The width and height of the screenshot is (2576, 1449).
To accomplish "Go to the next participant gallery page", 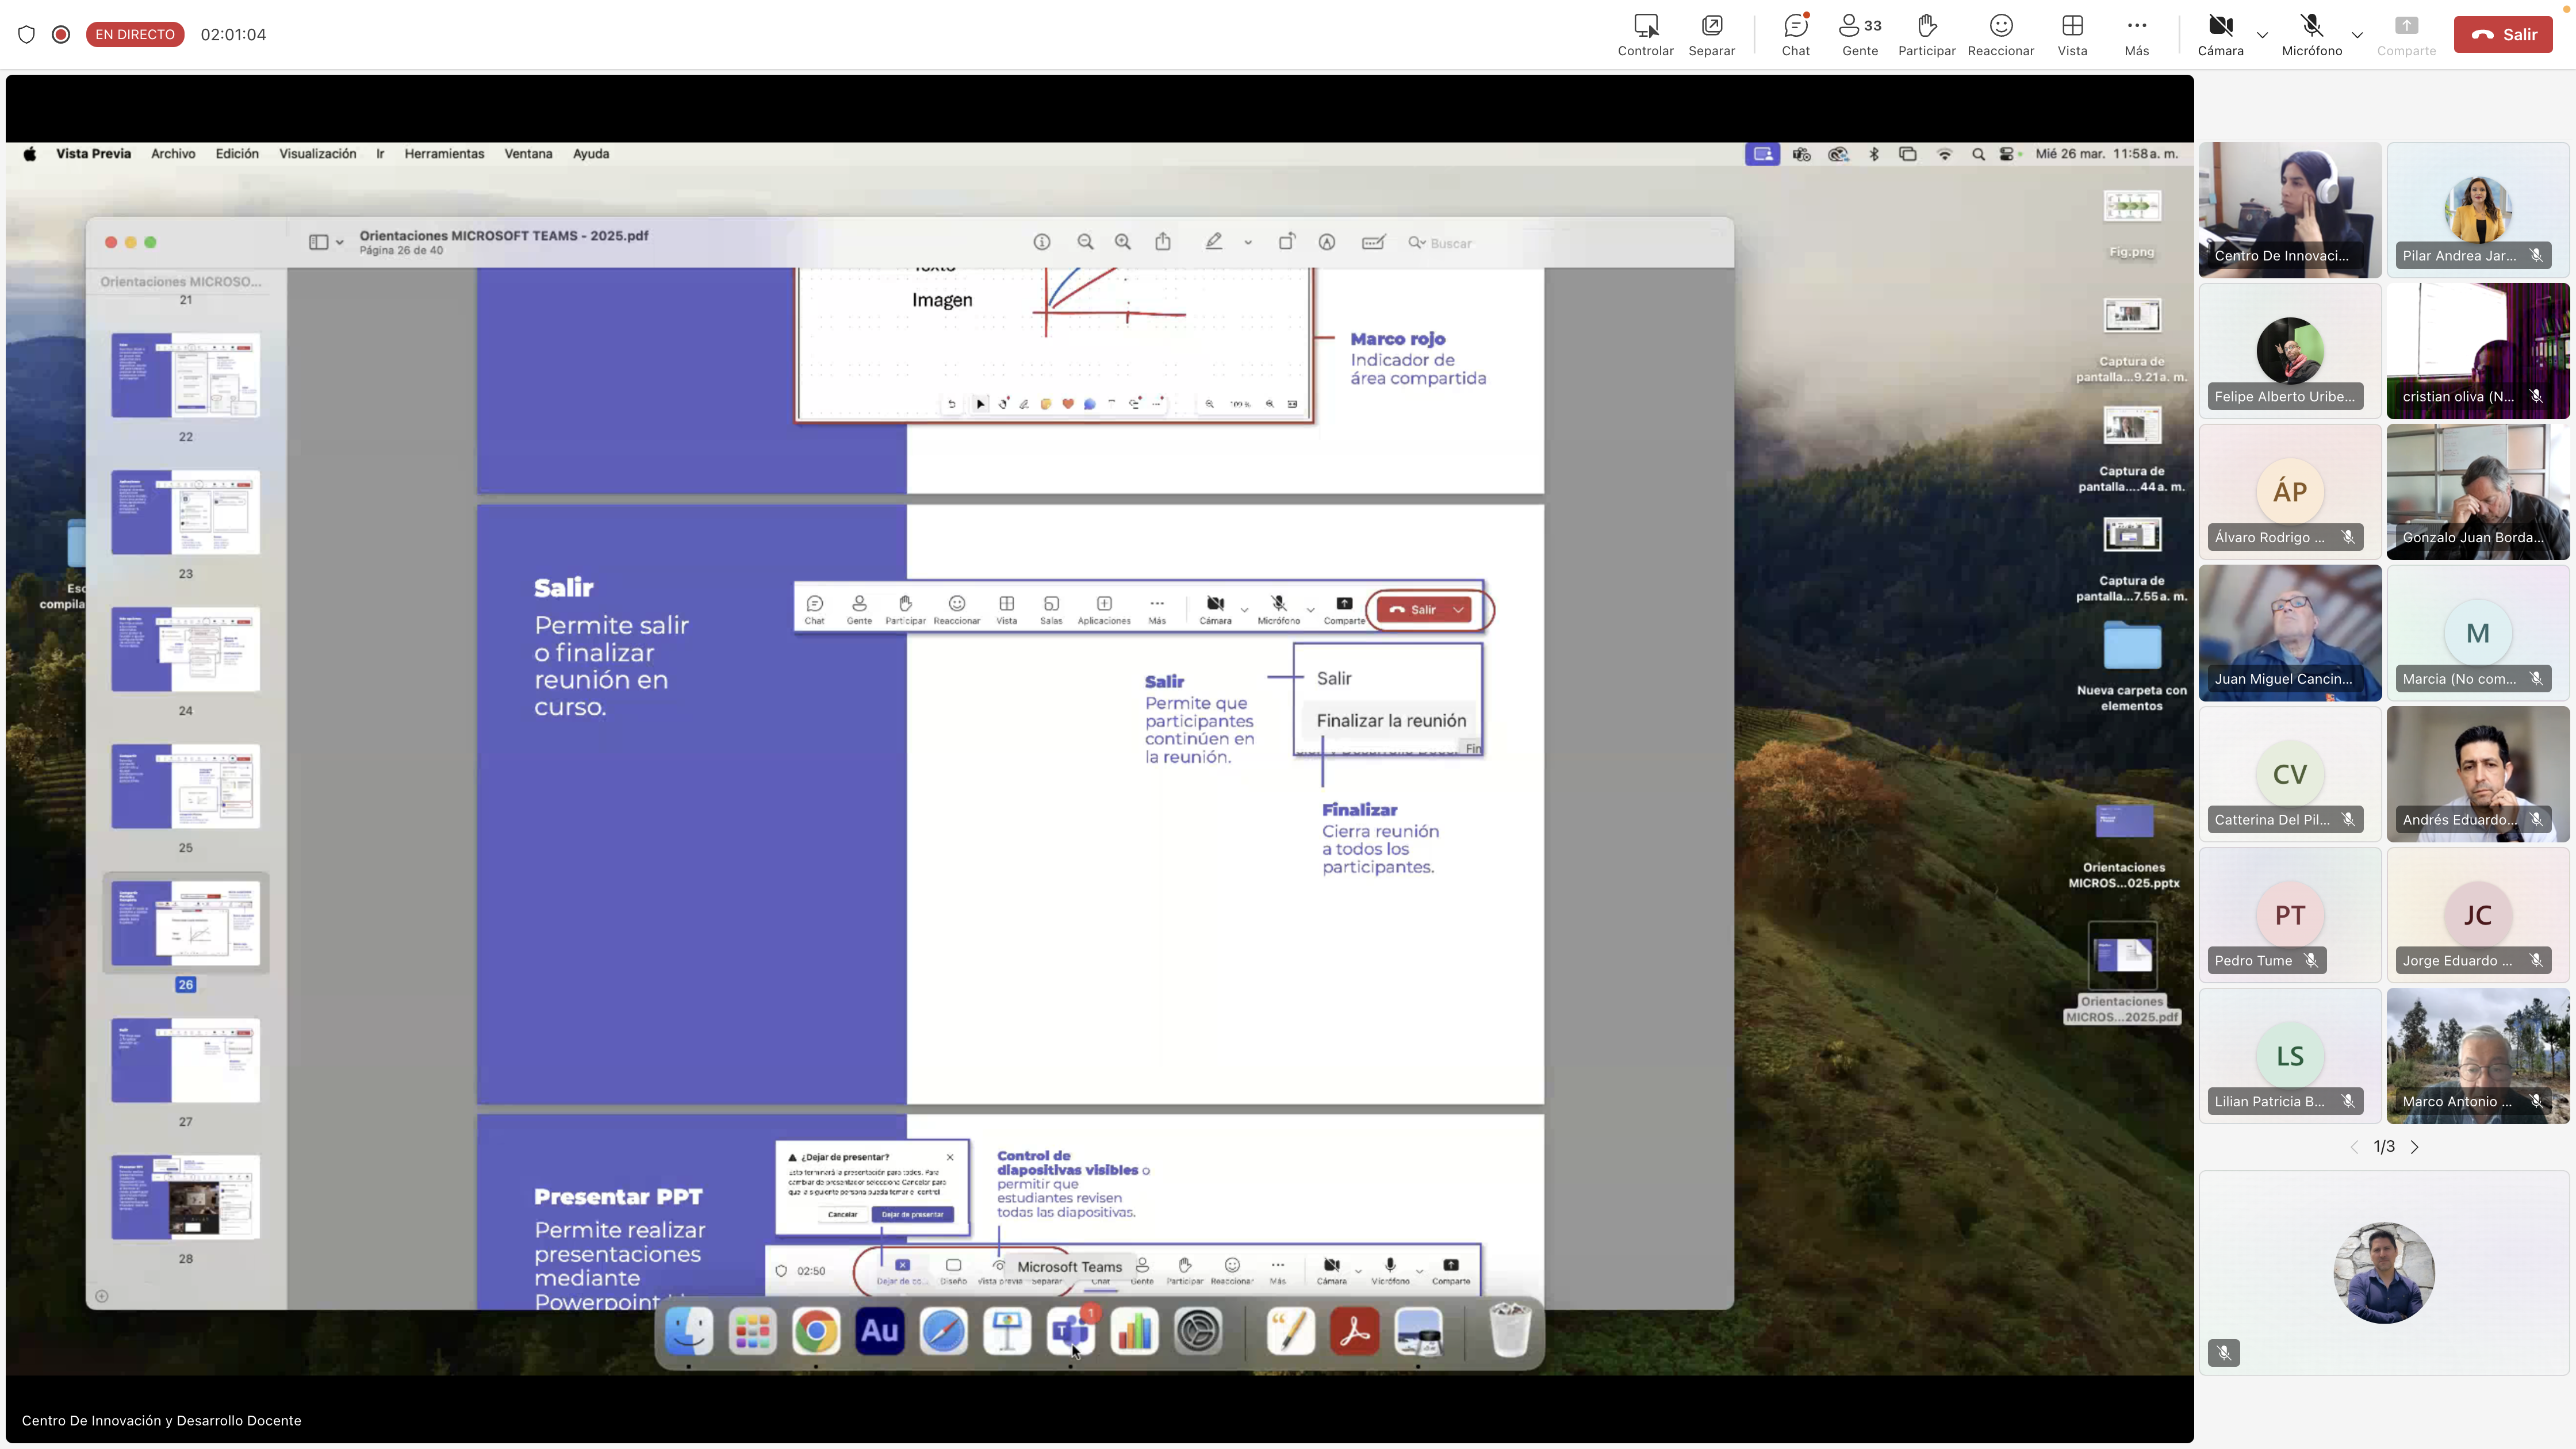I will [2414, 1147].
